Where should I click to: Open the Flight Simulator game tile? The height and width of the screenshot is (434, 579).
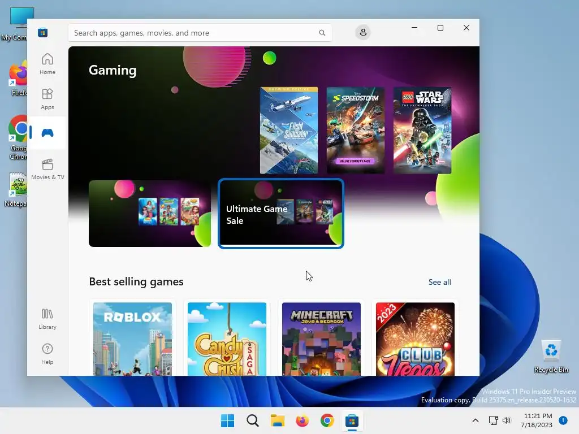pyautogui.click(x=289, y=131)
